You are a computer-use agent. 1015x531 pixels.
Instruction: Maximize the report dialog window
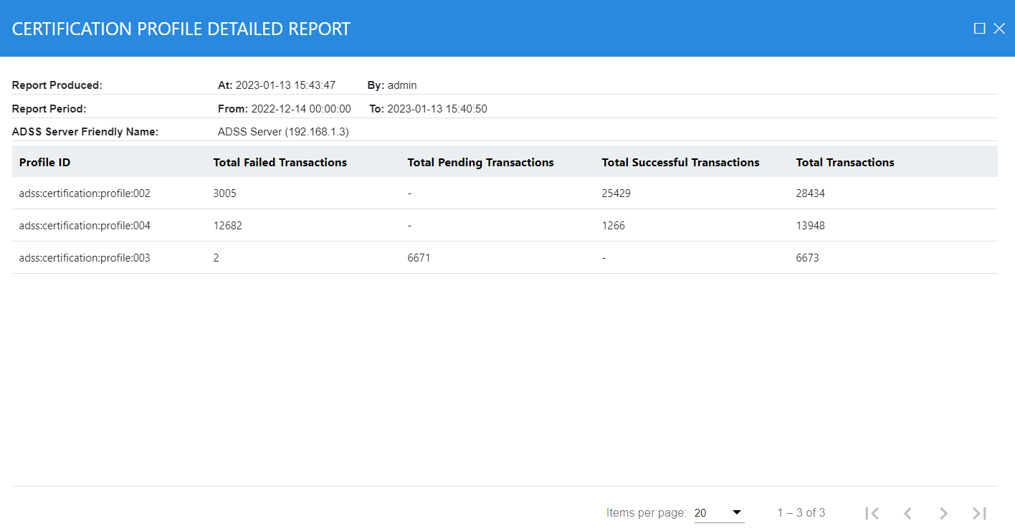click(979, 29)
